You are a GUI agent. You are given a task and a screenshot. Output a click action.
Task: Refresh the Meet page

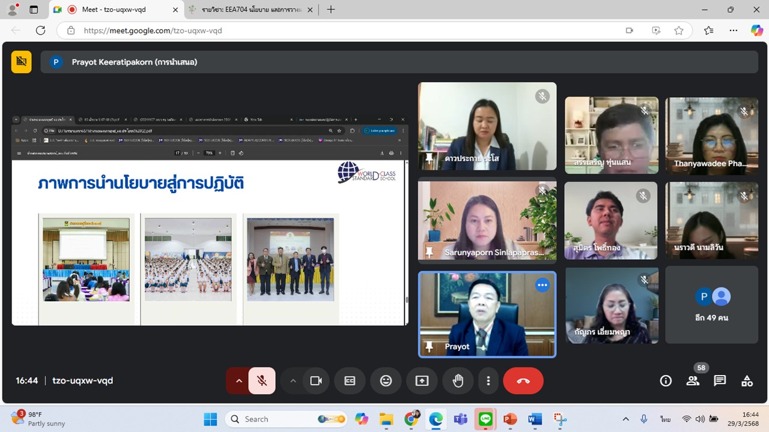(40, 31)
